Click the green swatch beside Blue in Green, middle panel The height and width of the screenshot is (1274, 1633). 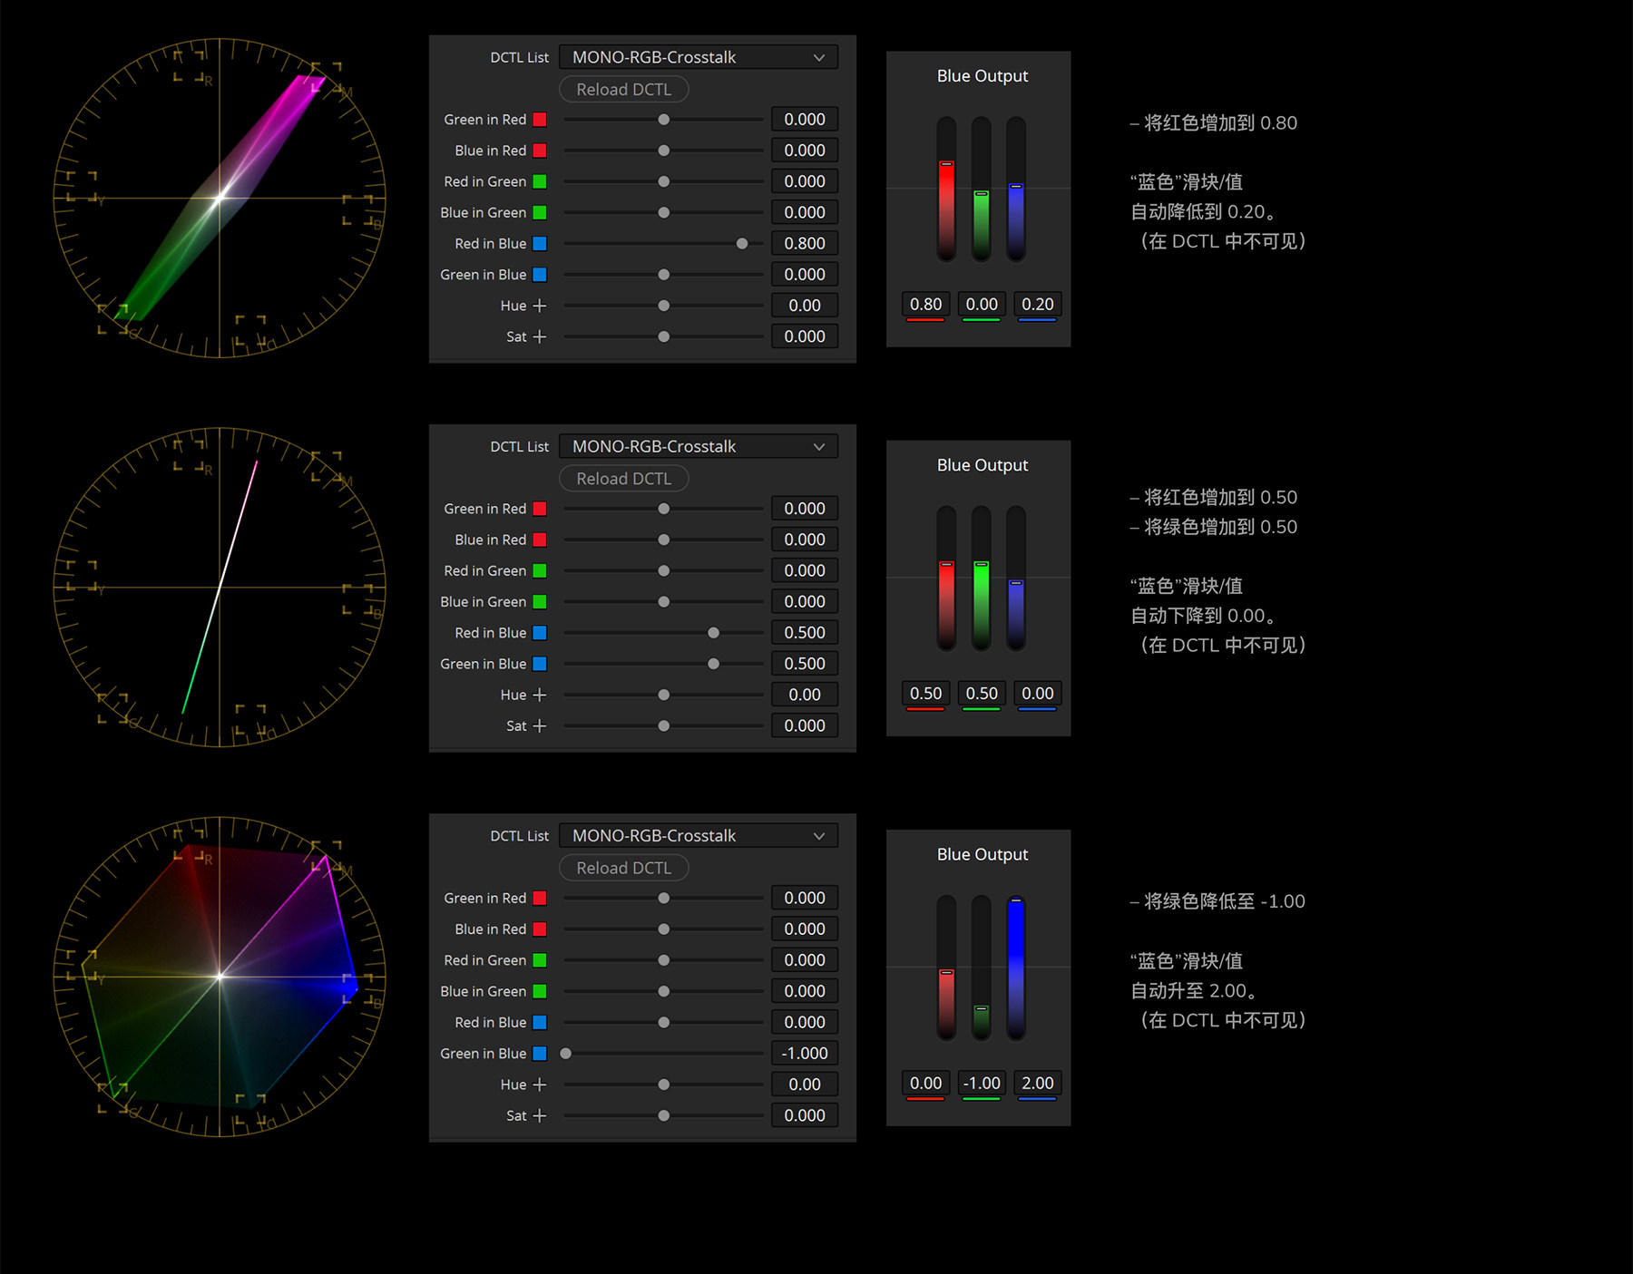(x=540, y=601)
